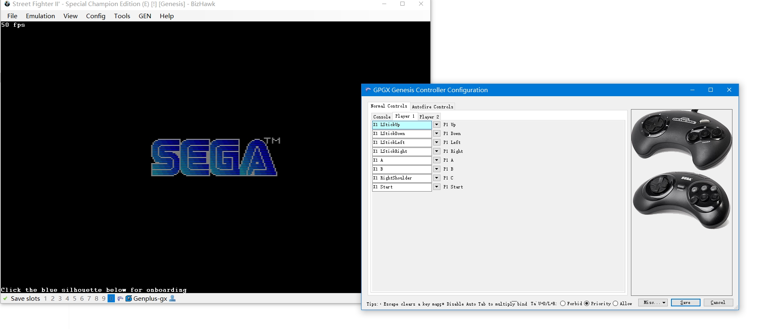
Task: Open dropdown arrow for P1 Right binding
Action: click(437, 151)
